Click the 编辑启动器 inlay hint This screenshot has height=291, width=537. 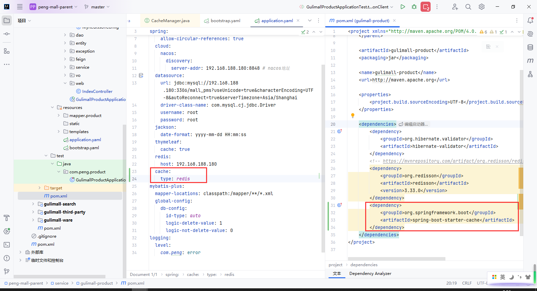point(413,124)
